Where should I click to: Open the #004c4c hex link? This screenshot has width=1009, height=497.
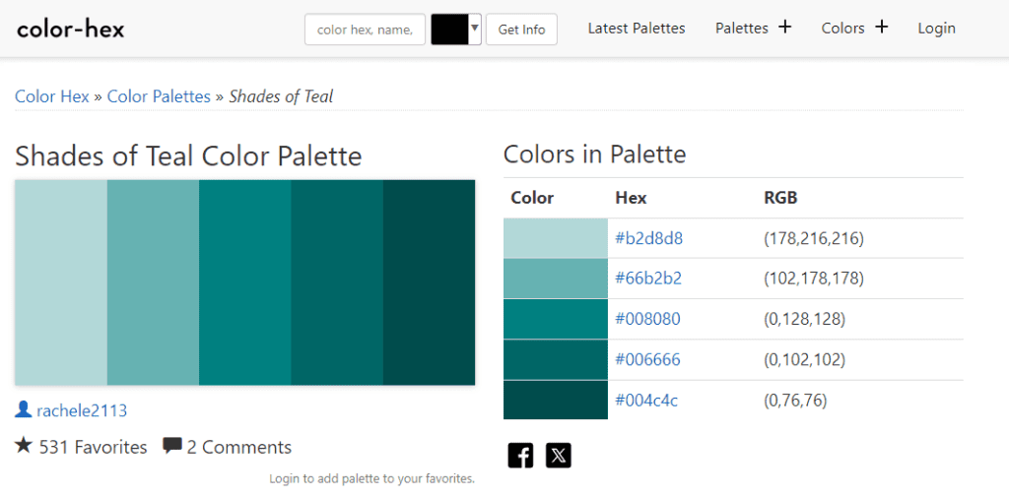646,401
